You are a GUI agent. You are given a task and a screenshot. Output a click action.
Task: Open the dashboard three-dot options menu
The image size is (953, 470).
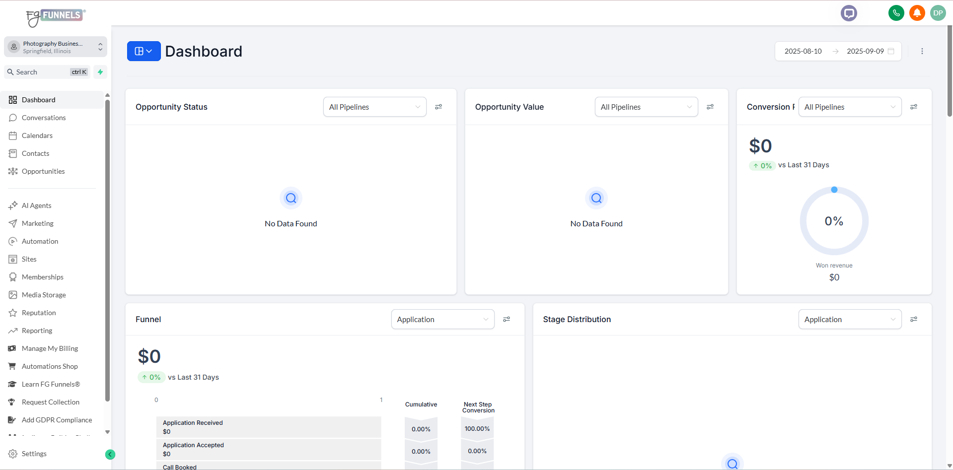coord(922,52)
